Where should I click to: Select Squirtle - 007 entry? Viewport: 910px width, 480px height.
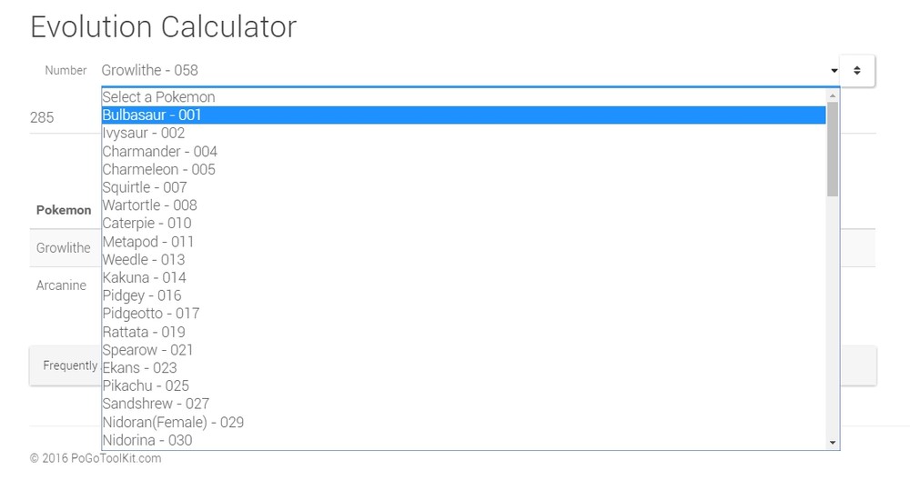(144, 187)
